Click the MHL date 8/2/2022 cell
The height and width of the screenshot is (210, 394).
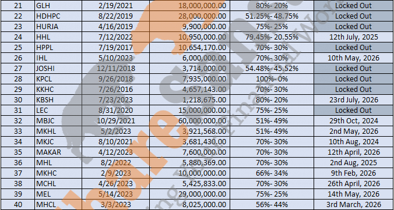tap(115, 163)
